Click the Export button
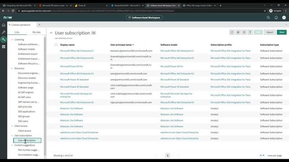 coord(270,32)
